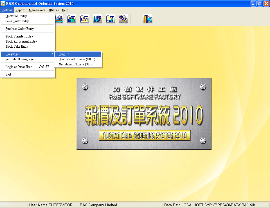Image resolution: width=270 pixels, height=208 pixels.
Task: Click the exit door toolbar icon
Action: [148, 19]
